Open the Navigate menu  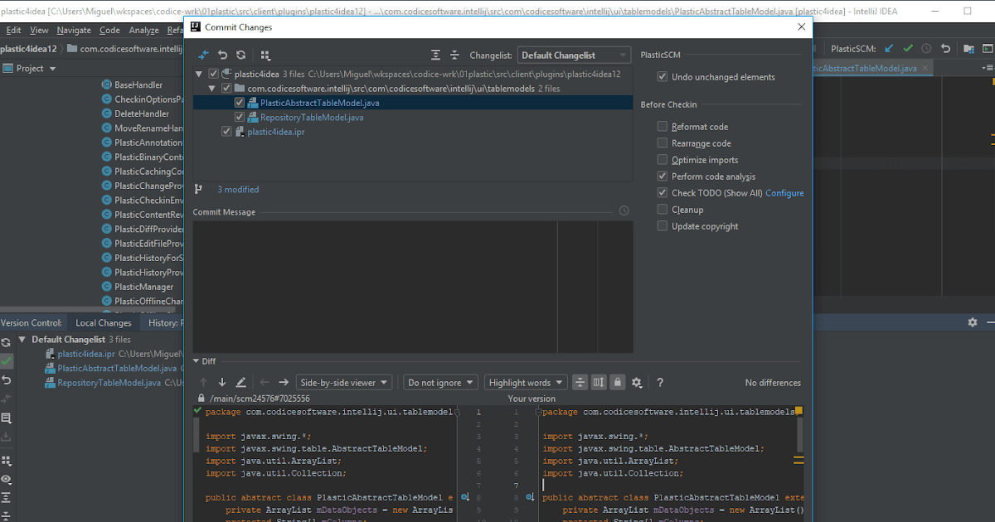(74, 29)
